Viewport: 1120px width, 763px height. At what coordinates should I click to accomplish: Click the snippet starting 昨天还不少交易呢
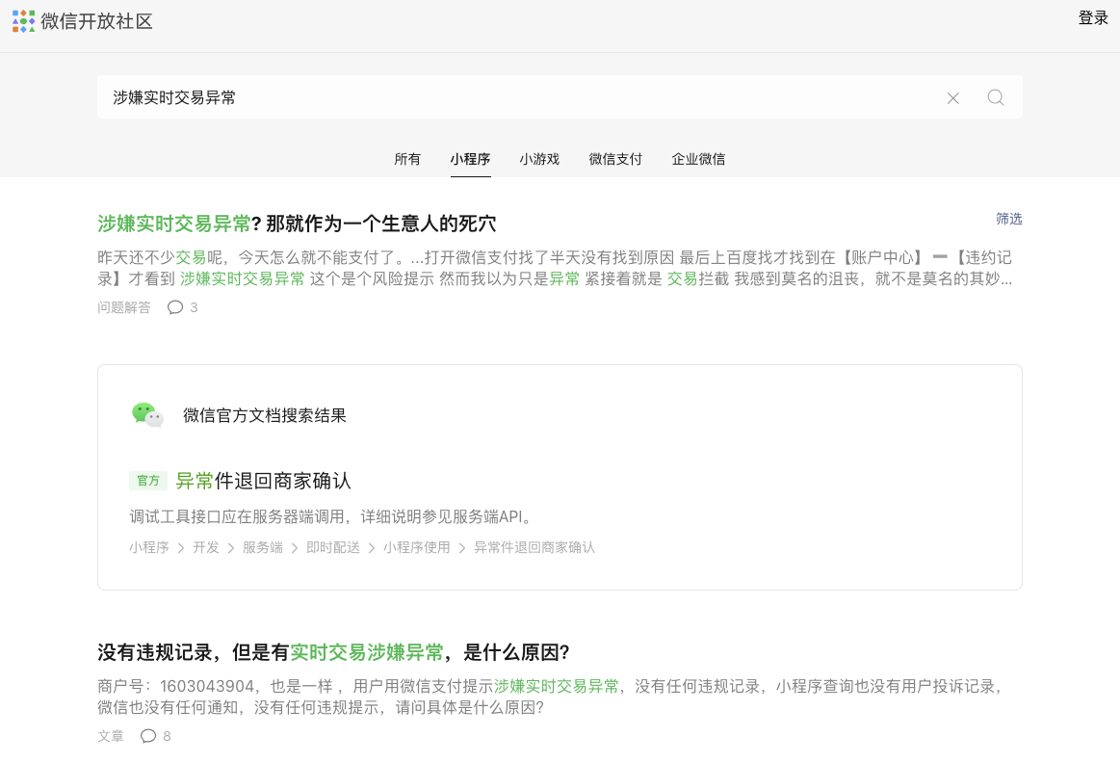[x=555, y=268]
